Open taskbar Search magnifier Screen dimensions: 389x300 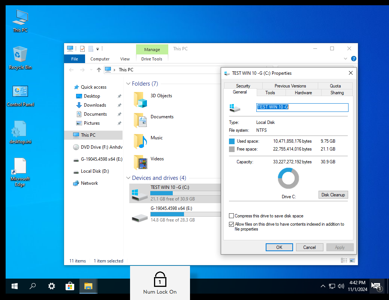(33, 286)
